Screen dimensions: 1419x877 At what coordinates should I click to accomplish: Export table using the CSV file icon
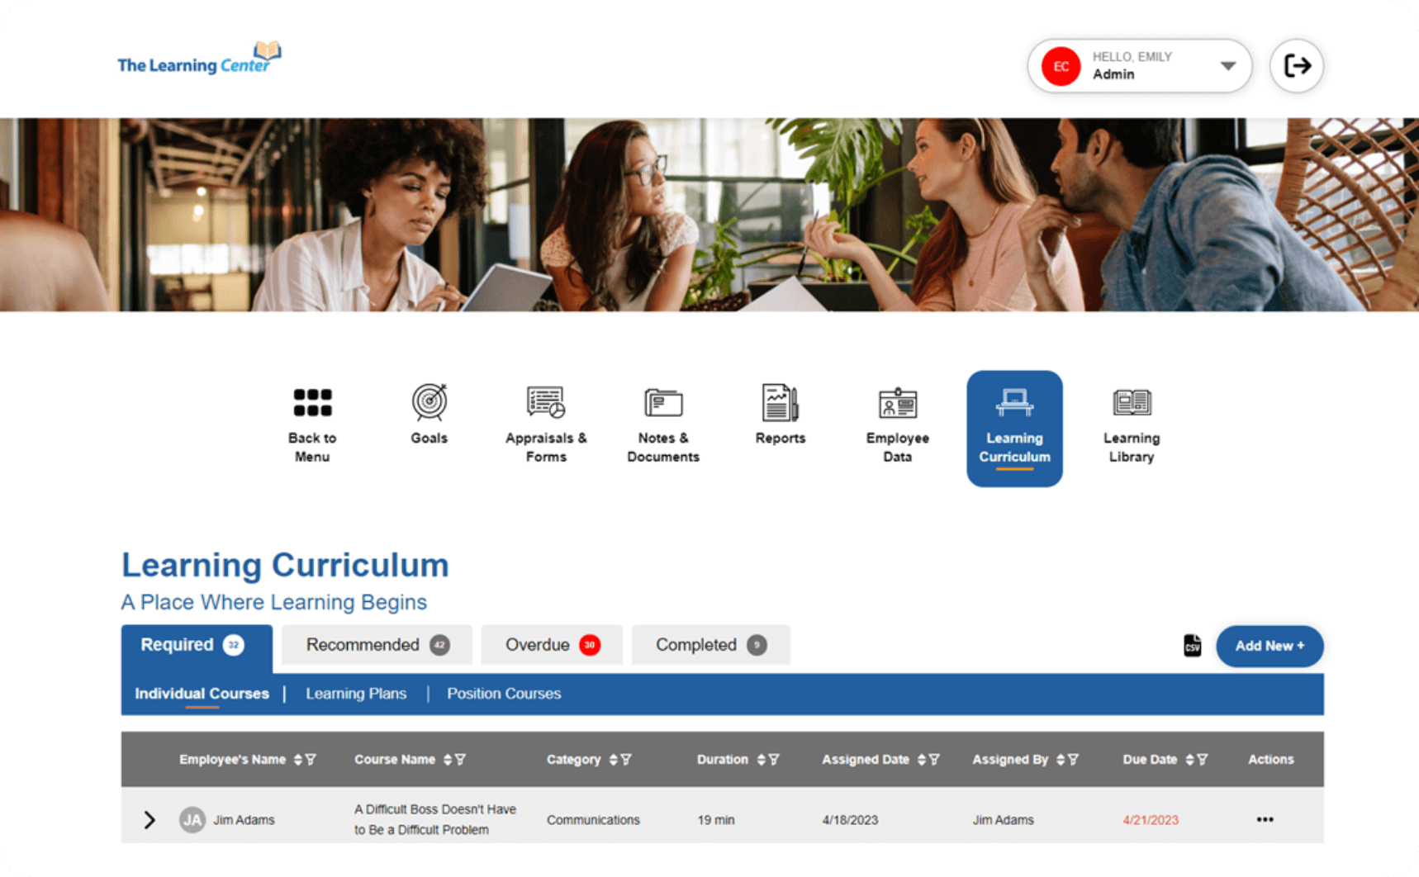[x=1192, y=646]
